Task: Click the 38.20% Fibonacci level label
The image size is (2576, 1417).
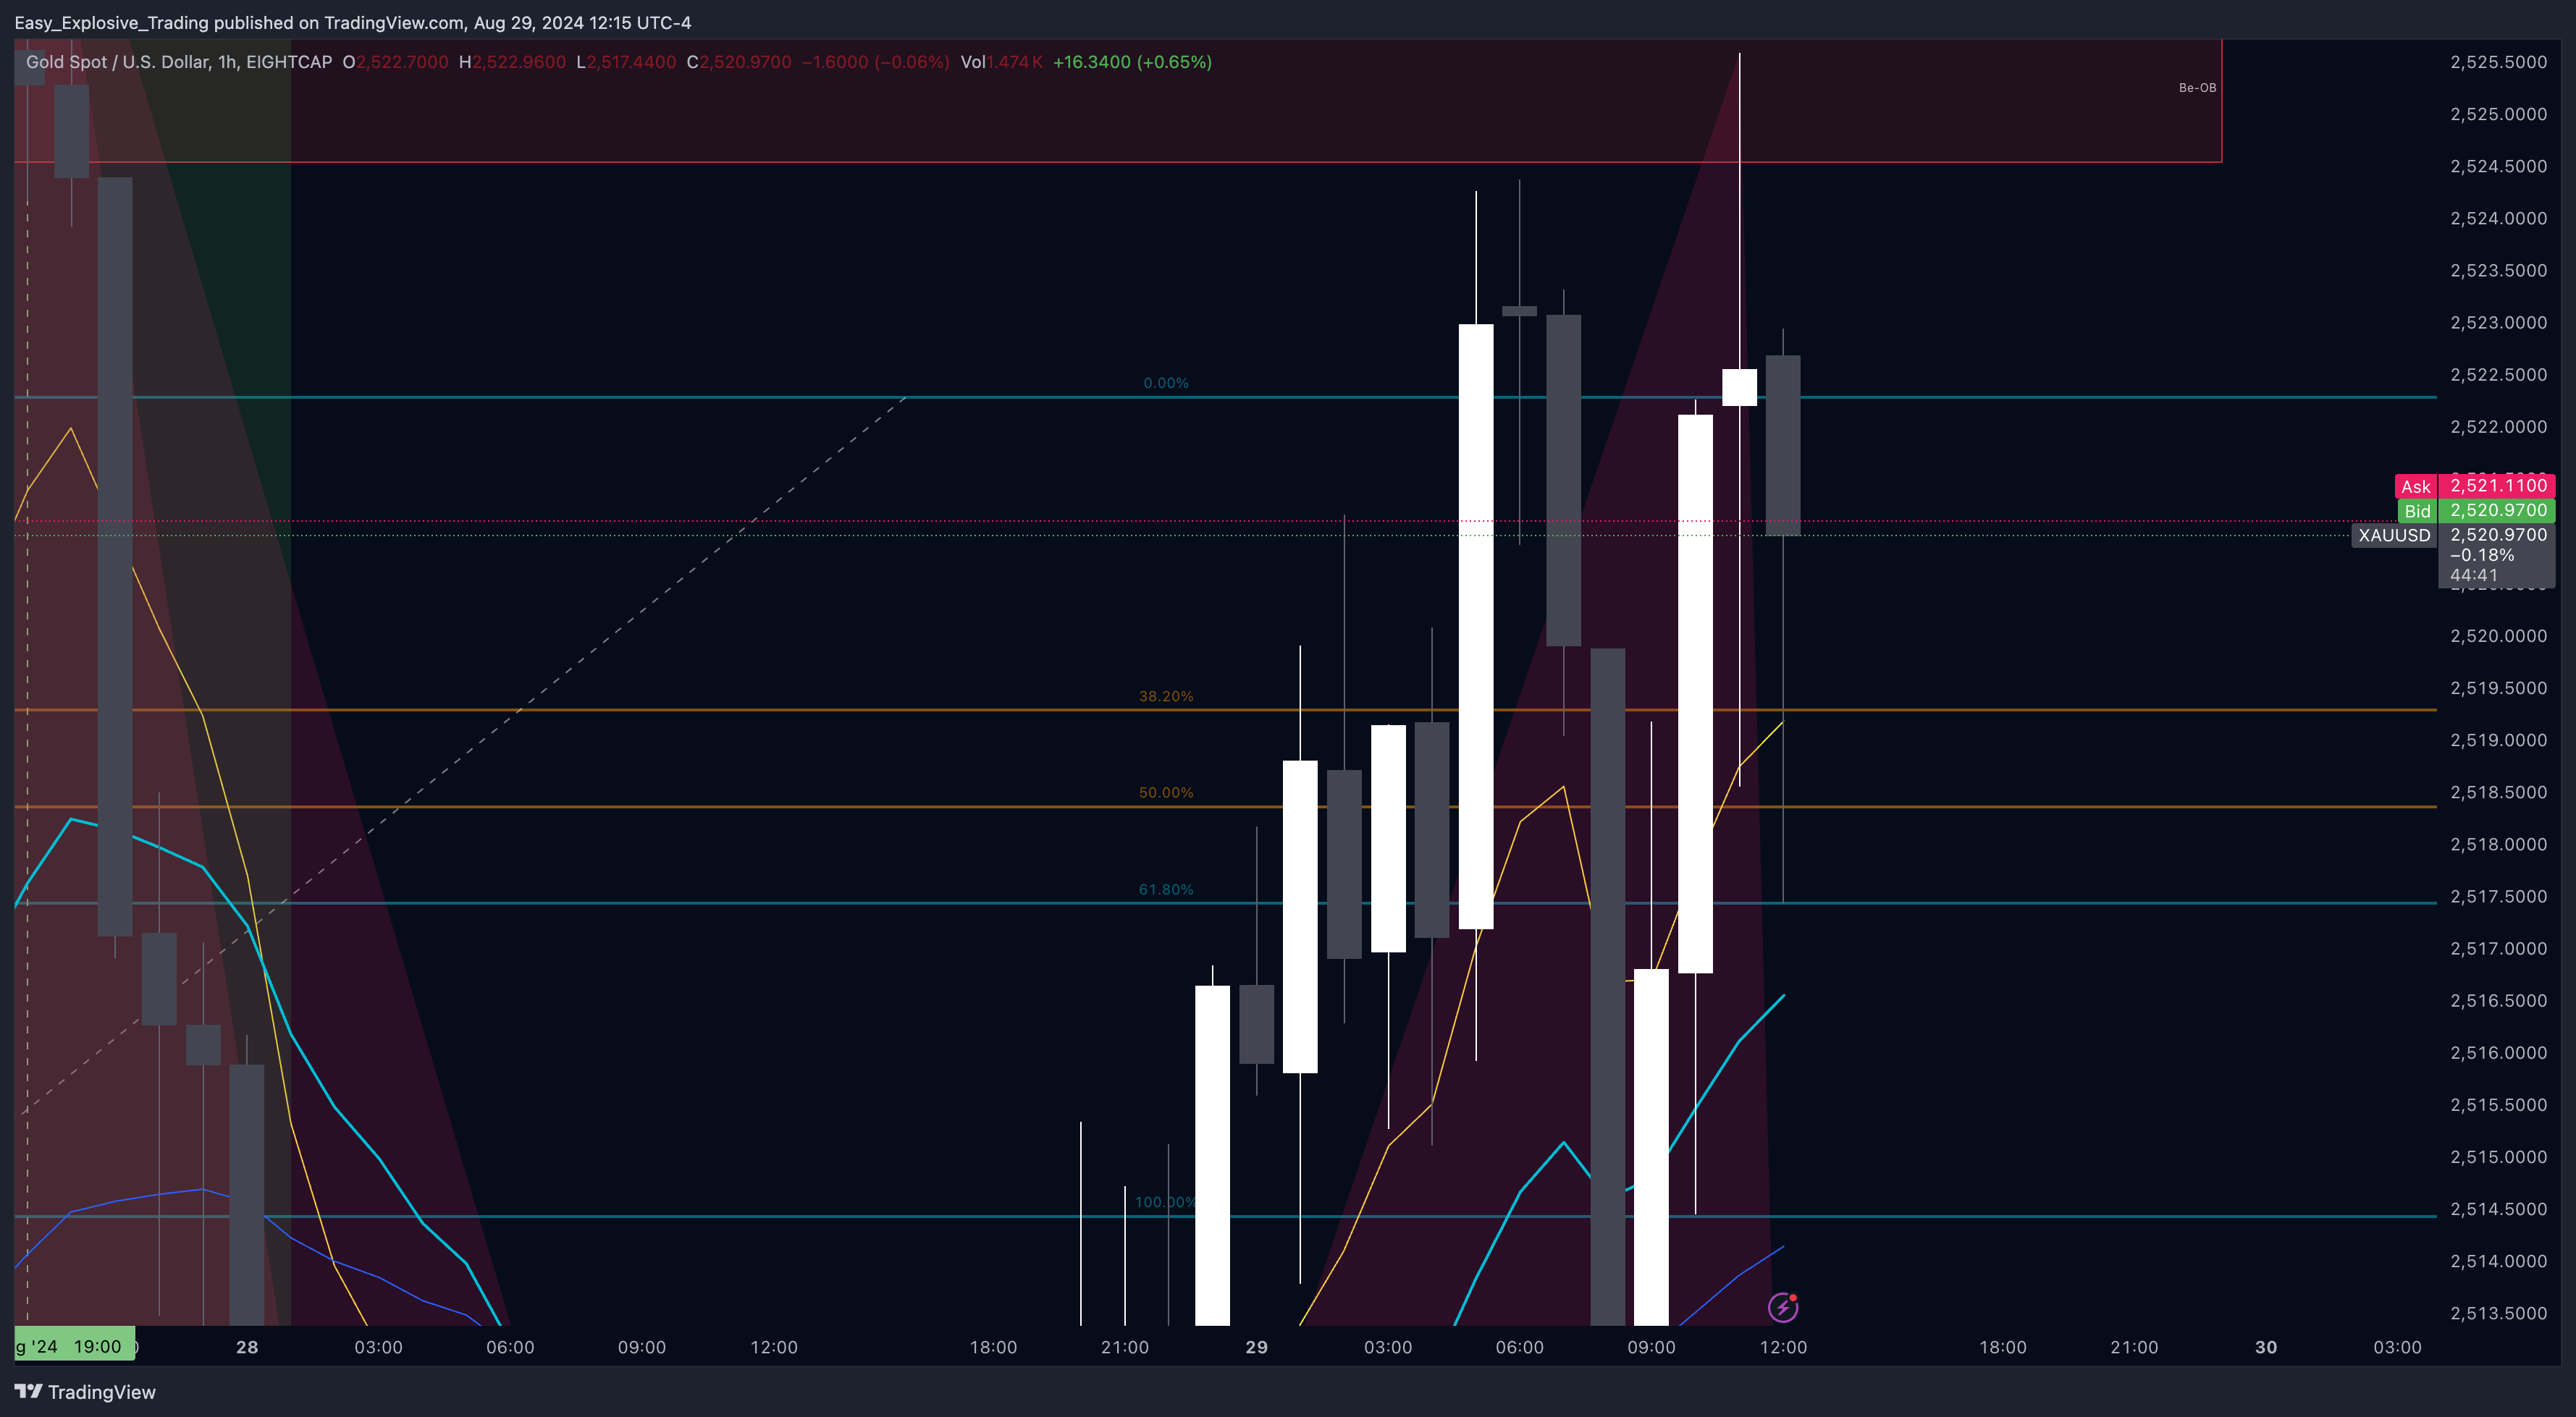Action: coord(1166,696)
